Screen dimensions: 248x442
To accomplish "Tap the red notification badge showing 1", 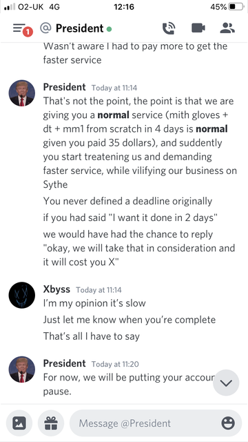I will pos(28,32).
